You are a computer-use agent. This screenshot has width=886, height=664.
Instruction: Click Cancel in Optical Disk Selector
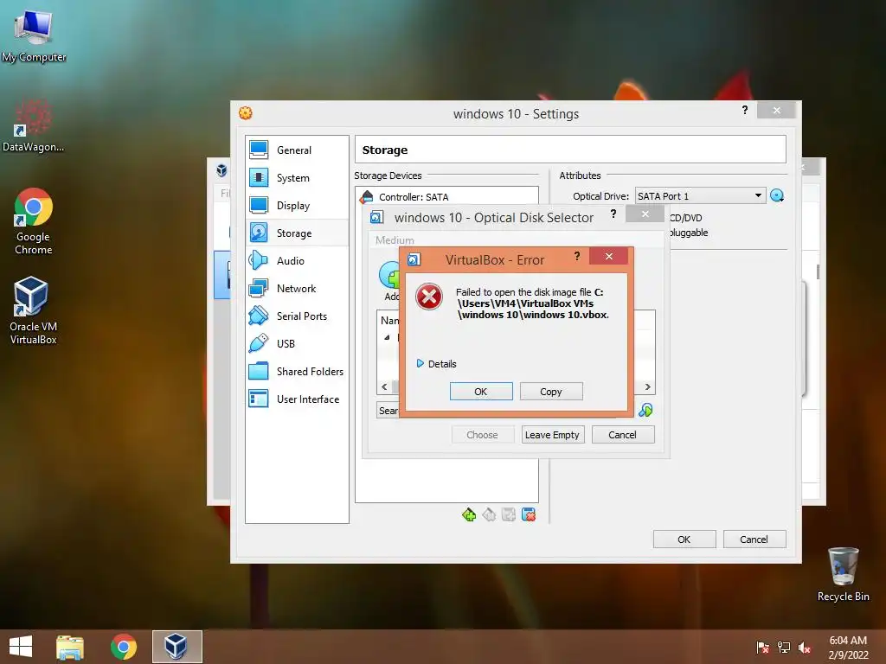pos(623,435)
